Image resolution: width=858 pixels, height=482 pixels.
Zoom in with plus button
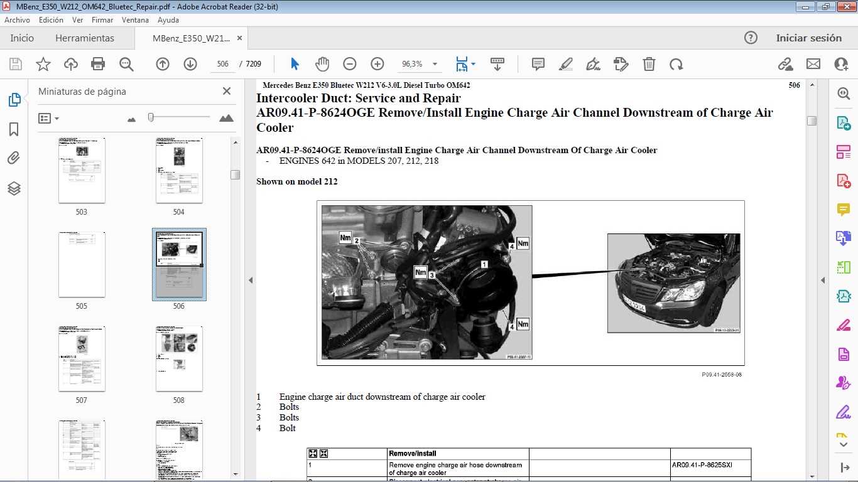377,64
